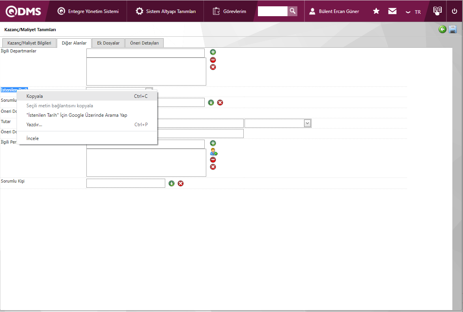Open Bülent Ercan Güner user profile
463x312 pixels.
(x=334, y=11)
